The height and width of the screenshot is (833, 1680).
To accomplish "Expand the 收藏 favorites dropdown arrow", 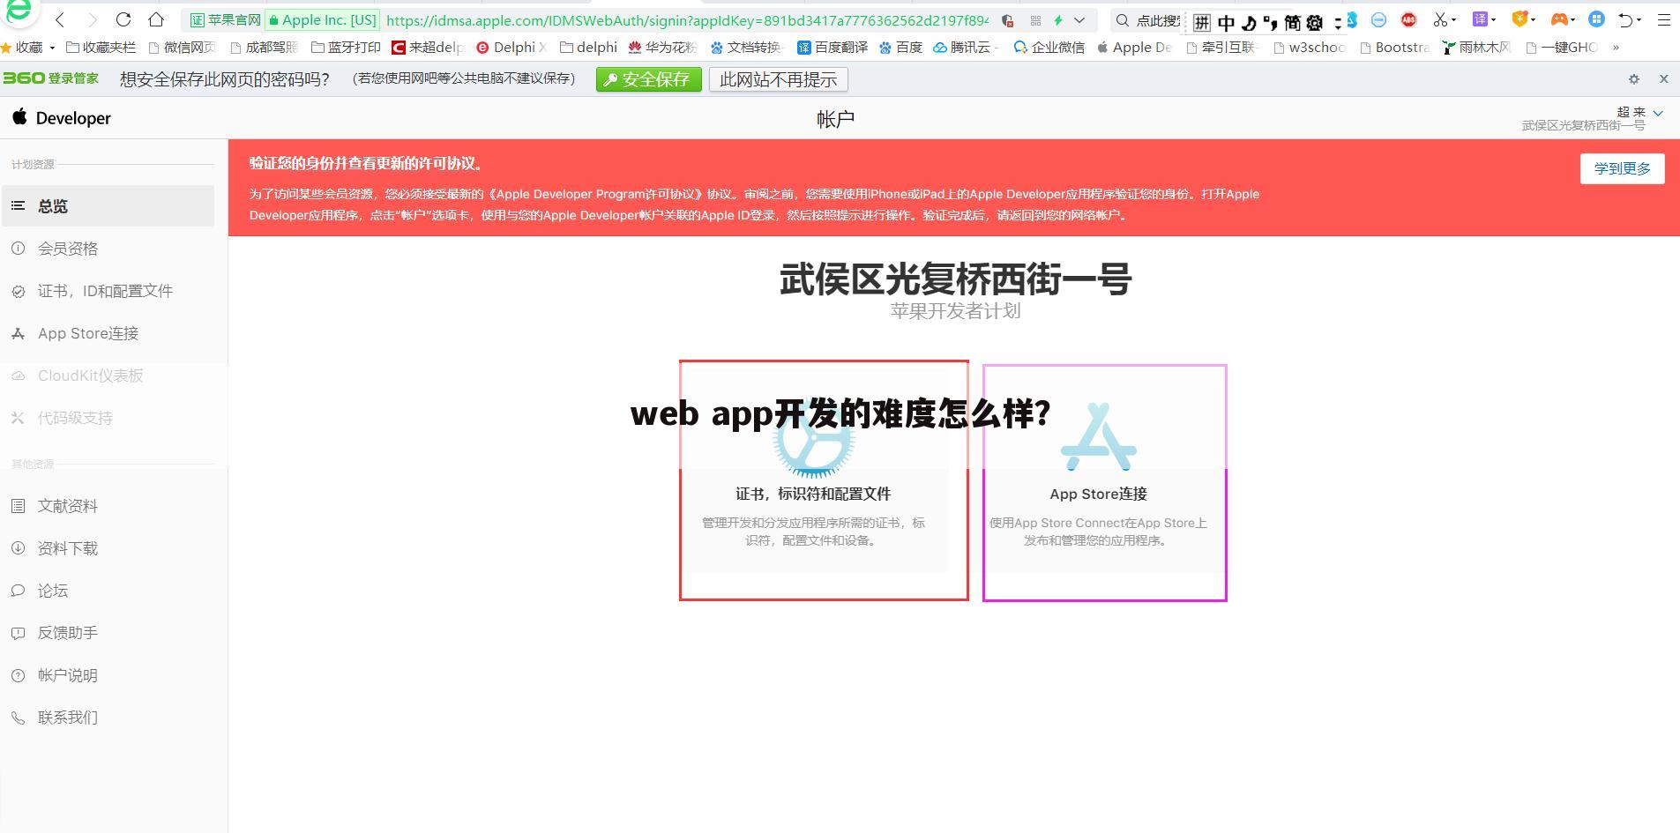I will click(52, 48).
